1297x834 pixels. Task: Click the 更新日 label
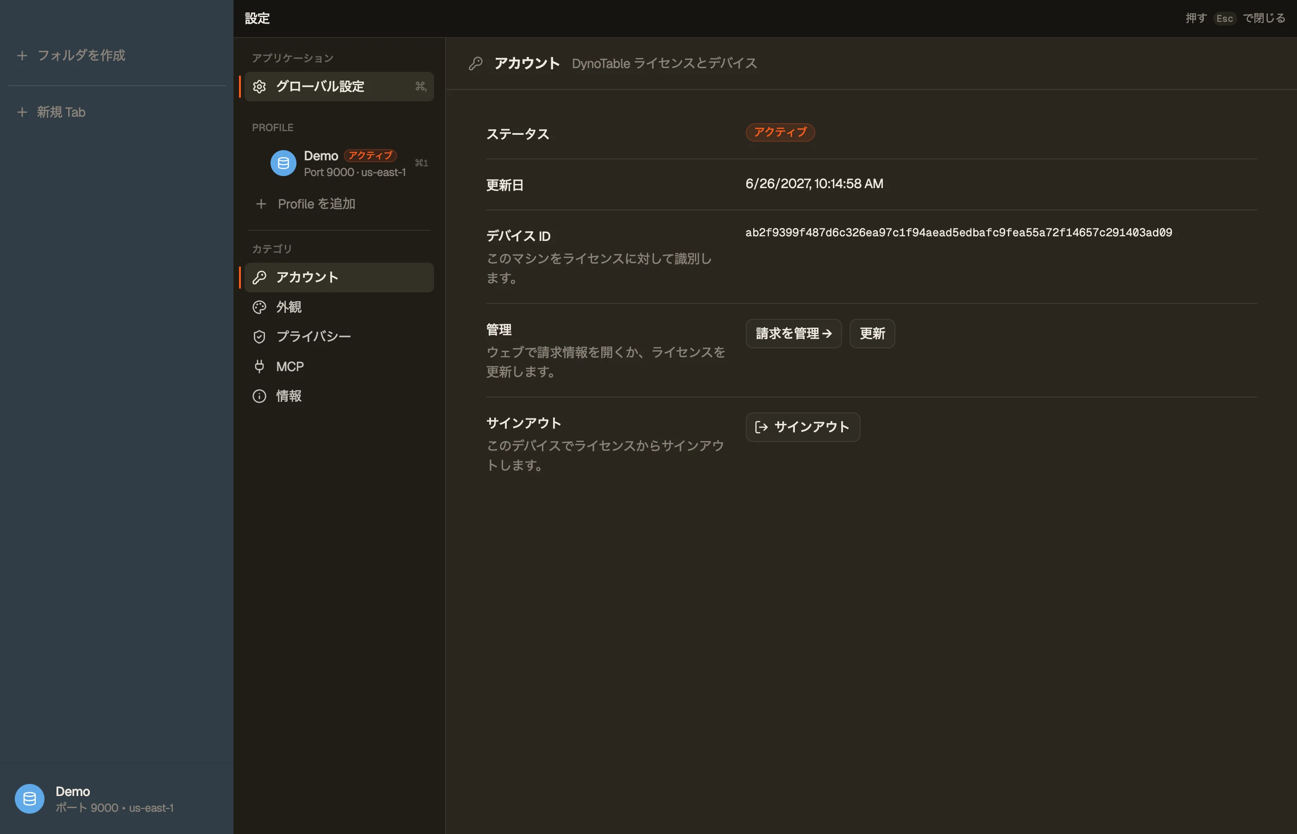tap(504, 185)
